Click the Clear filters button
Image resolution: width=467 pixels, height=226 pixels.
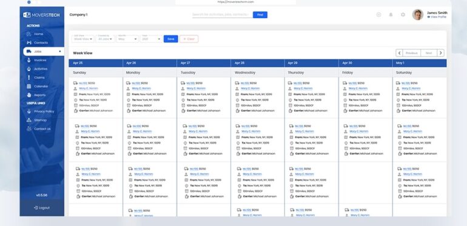(189, 39)
